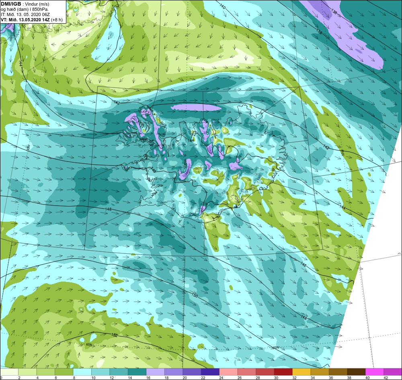Select the 34–36 m/s ochre legend swatch
402x380 pixels.
(320, 372)
